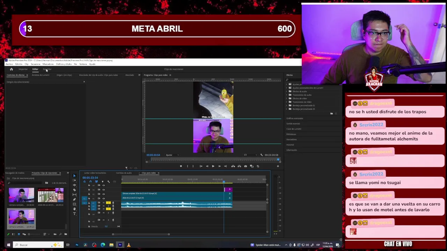Open the Cambios de audio sequence tab
The height and width of the screenshot is (251, 447).
[x=124, y=173]
